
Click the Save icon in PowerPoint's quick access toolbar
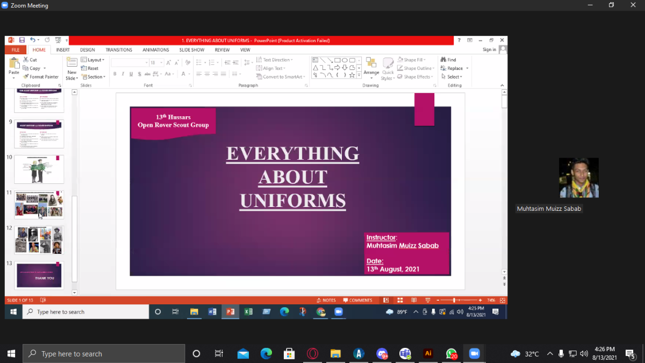pos(22,40)
